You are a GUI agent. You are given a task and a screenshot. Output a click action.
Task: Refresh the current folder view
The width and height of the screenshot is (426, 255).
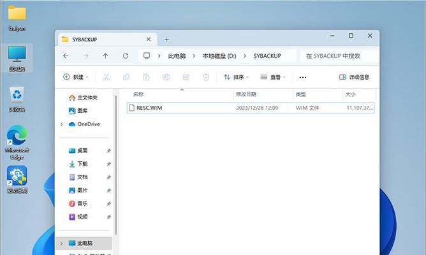[125, 56]
